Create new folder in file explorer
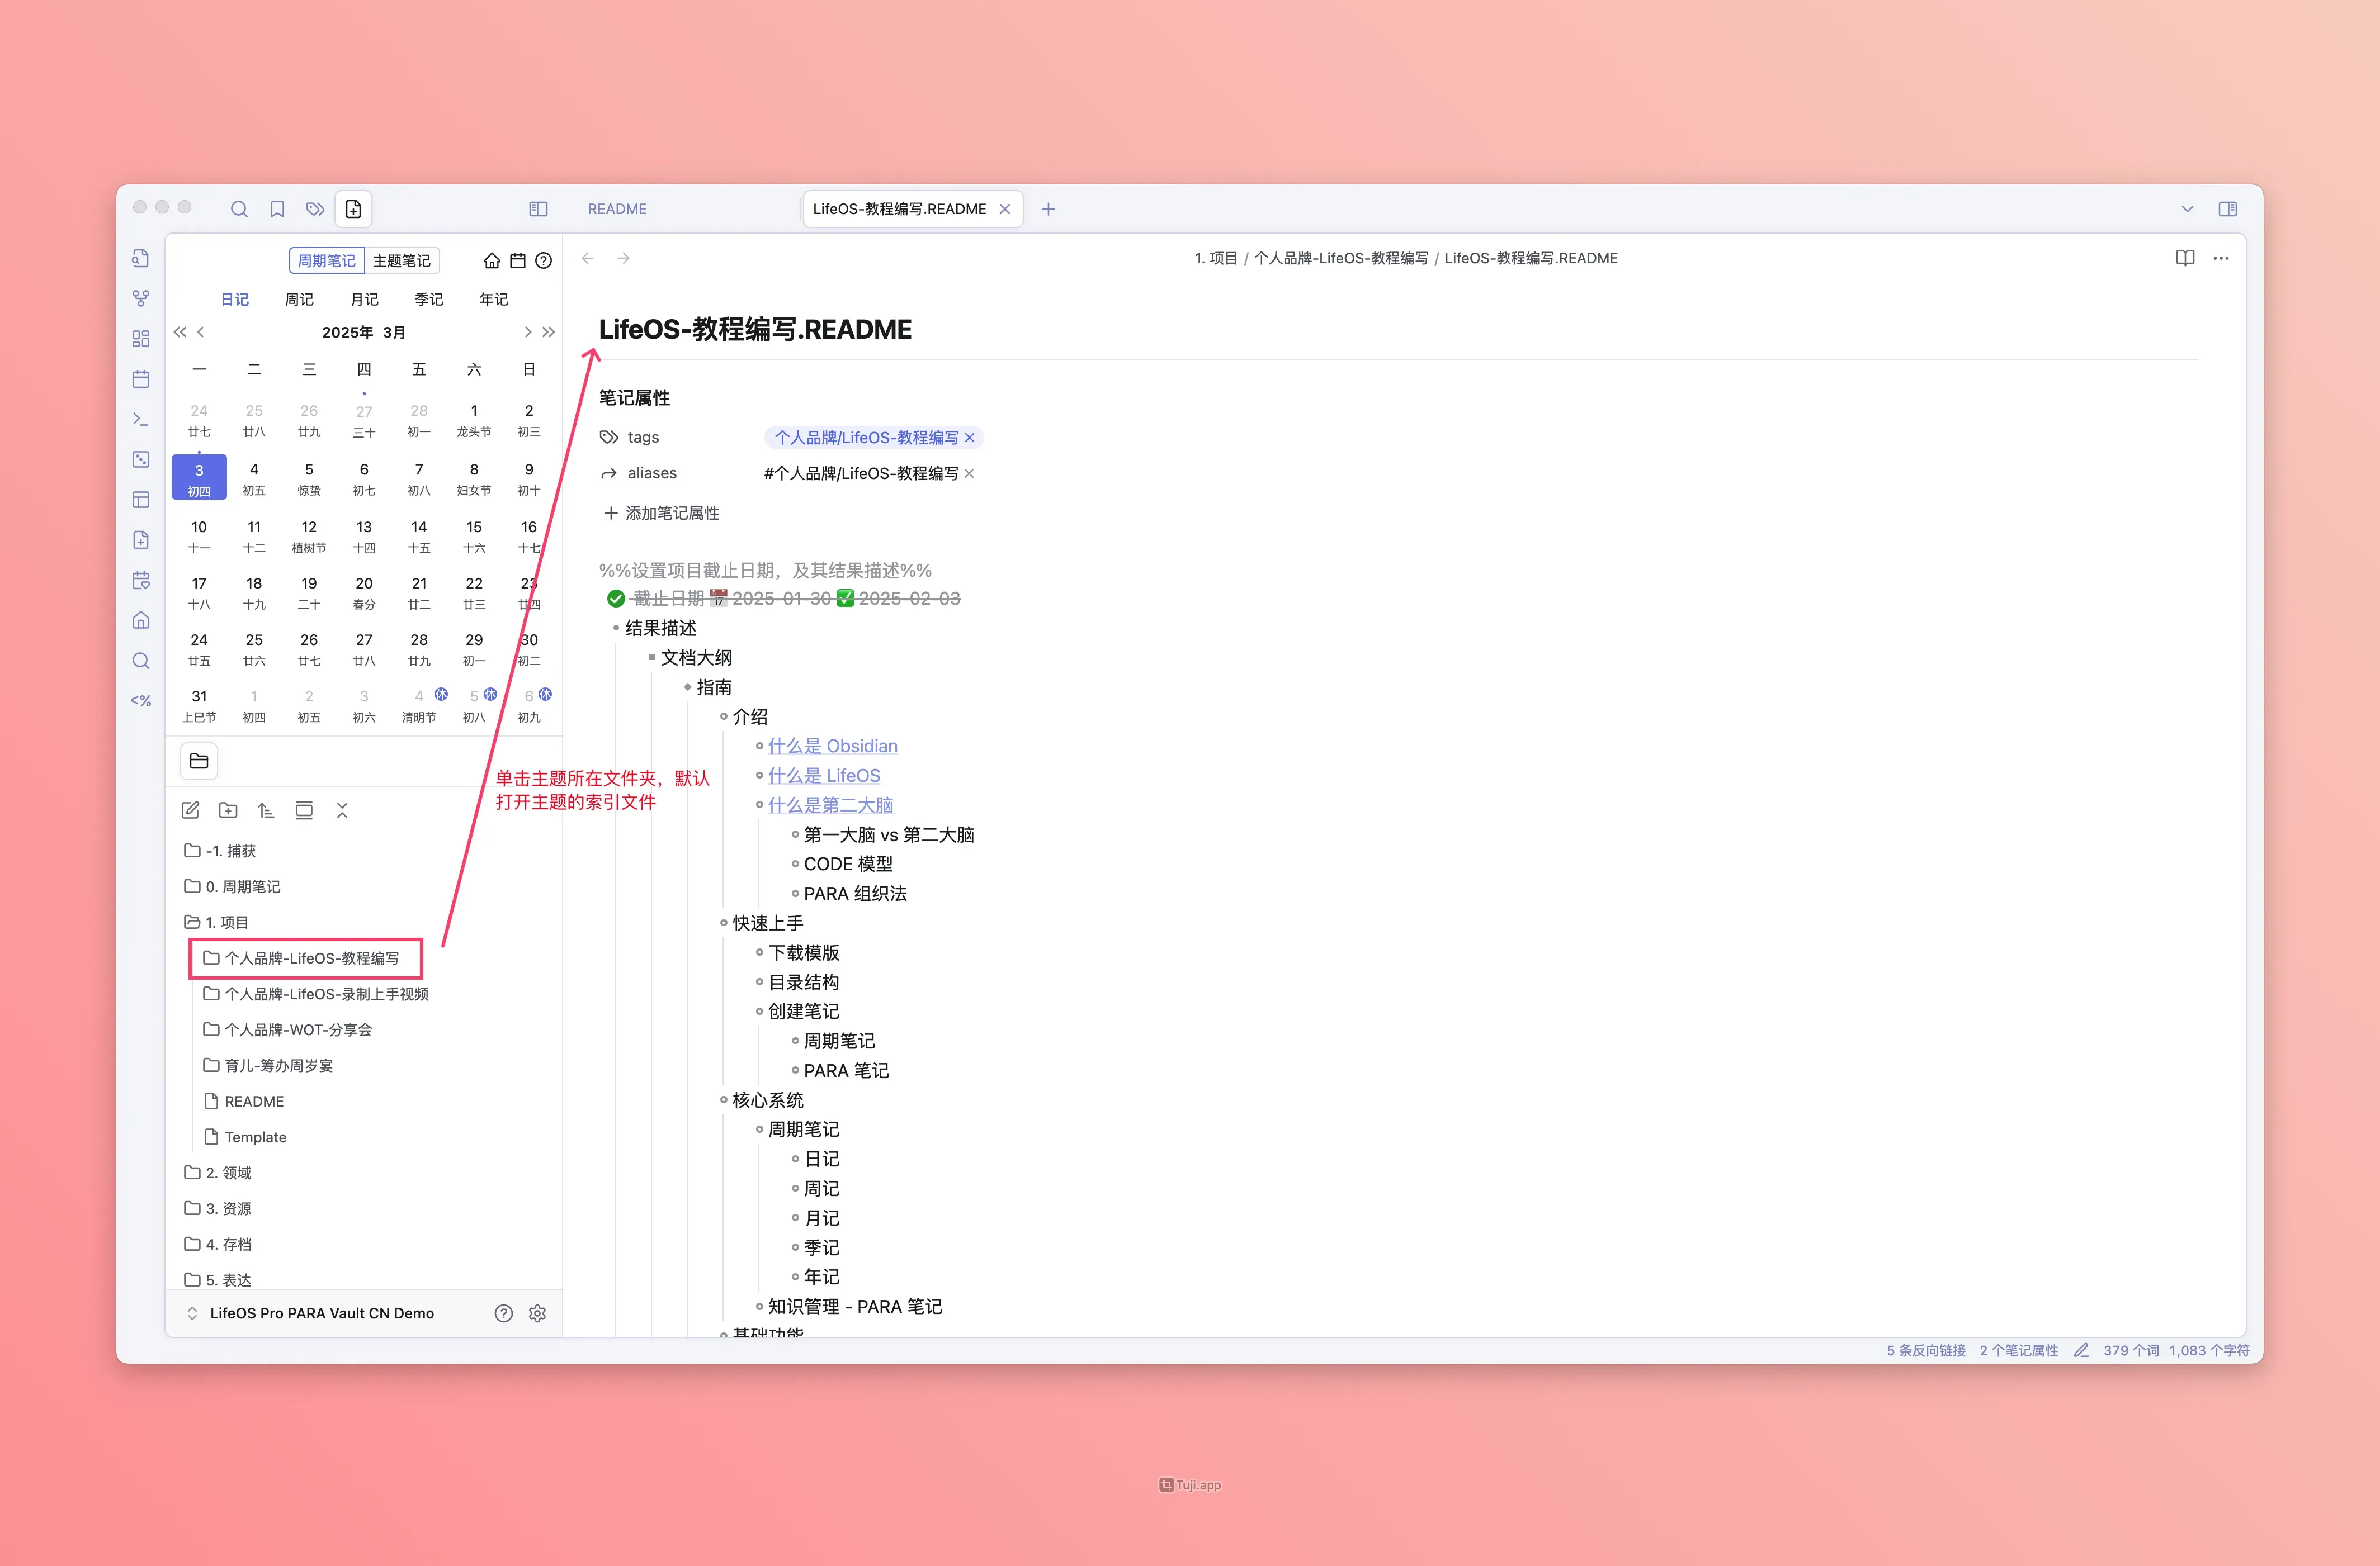The image size is (2380, 1566). click(x=228, y=810)
